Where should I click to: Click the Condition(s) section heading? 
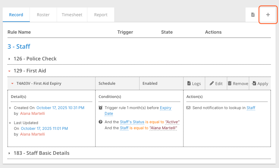pos(110,97)
